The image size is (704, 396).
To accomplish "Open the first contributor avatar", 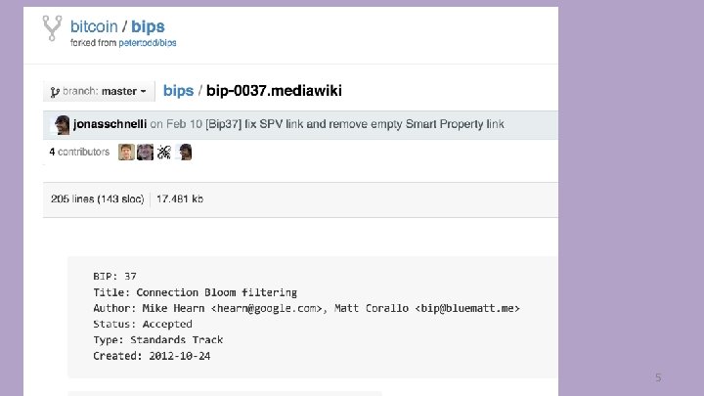I will pyautogui.click(x=126, y=153).
